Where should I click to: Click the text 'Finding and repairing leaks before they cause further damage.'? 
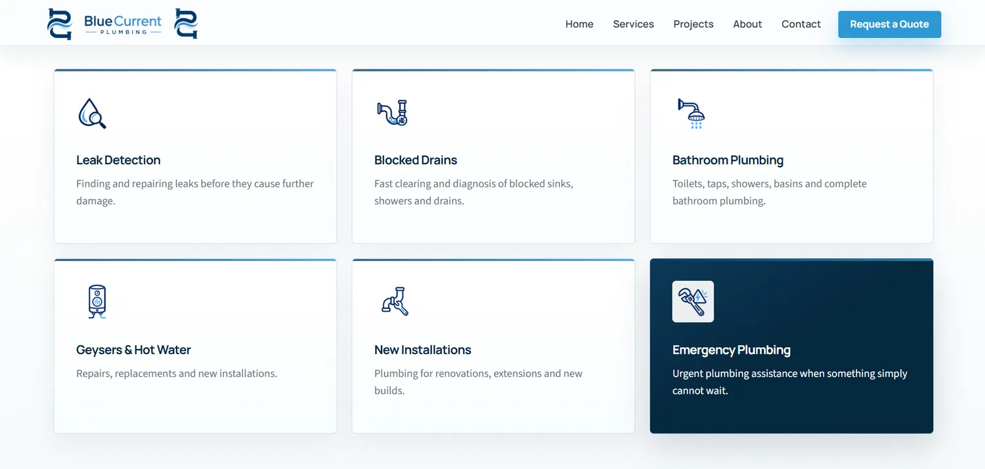[195, 192]
